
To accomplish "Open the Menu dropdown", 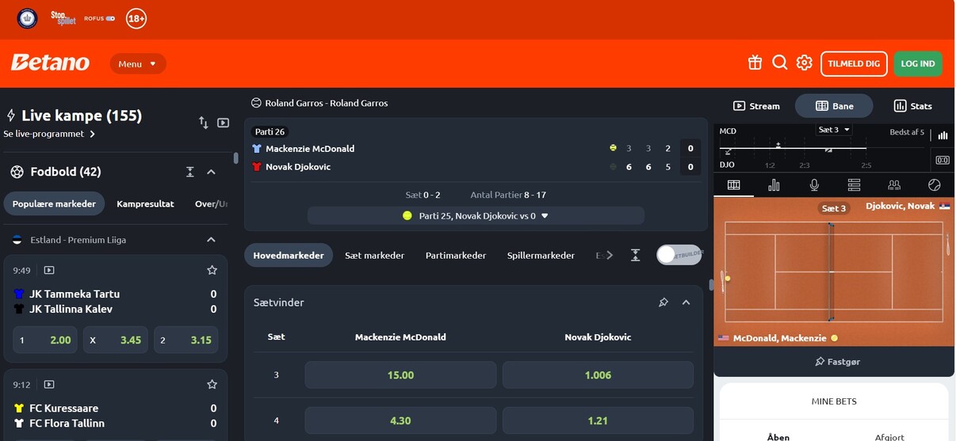I will [x=138, y=64].
